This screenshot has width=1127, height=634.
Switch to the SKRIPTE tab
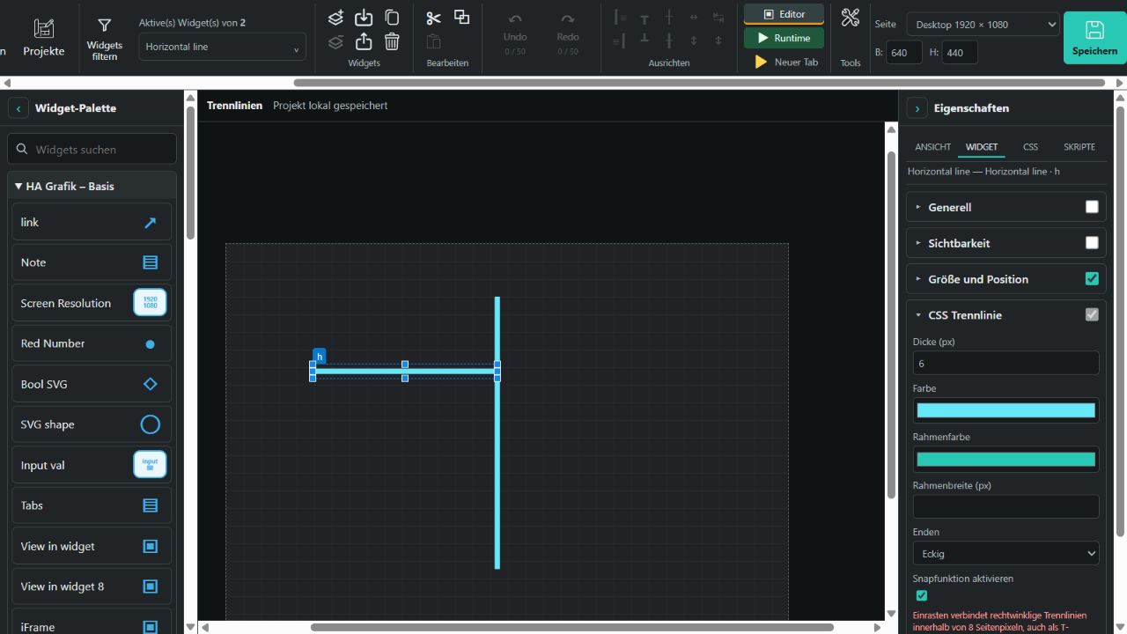[1079, 147]
